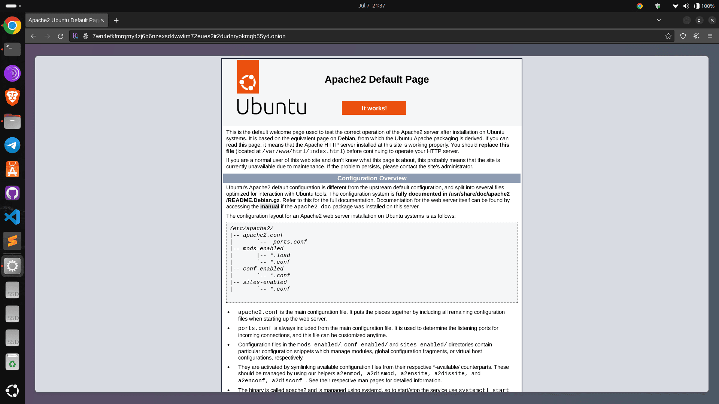
Task: Click "/var/www/html/index.html" path text
Action: coord(303,151)
